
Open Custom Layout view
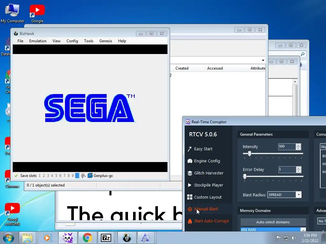[204, 197]
